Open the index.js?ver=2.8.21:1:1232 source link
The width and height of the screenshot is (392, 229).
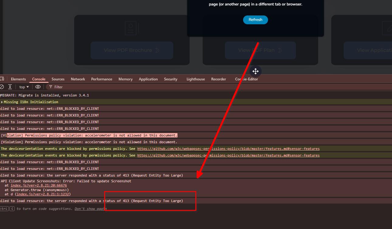(x=43, y=194)
